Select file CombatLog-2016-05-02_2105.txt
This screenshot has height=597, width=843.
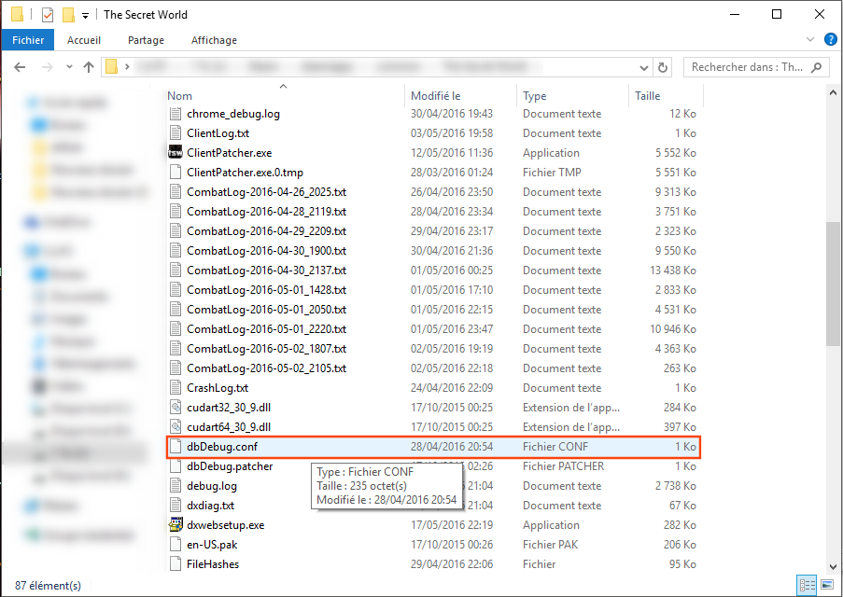tap(267, 368)
